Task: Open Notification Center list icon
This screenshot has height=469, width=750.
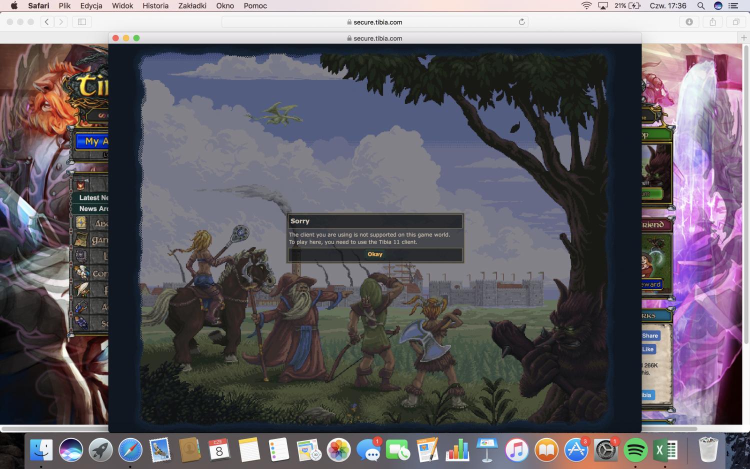Action: pyautogui.click(x=733, y=6)
